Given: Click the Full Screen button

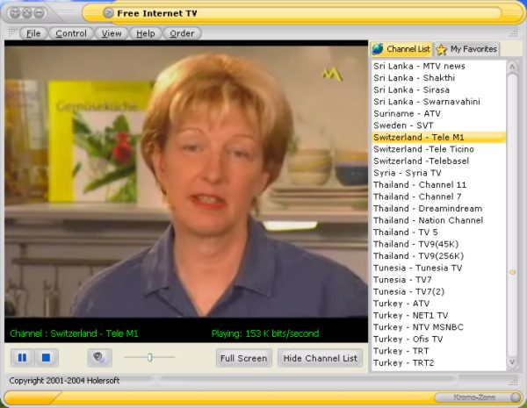Looking at the screenshot, I should pos(243,358).
